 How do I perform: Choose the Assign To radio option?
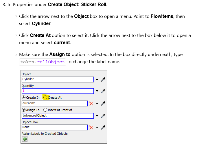(x=24, y=110)
